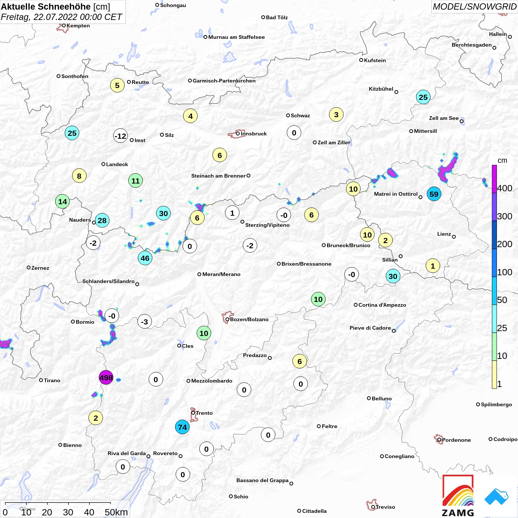Click the magenta segment of the cm scale
518x518 pixels.
pyautogui.click(x=494, y=179)
